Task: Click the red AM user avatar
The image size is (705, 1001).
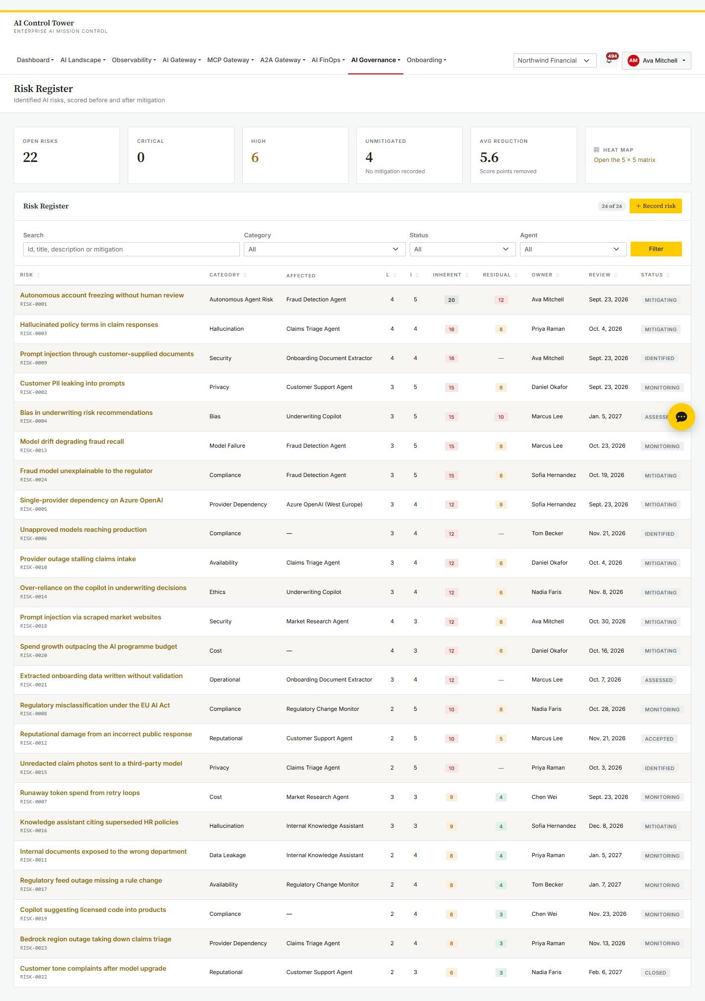Action: (x=634, y=61)
